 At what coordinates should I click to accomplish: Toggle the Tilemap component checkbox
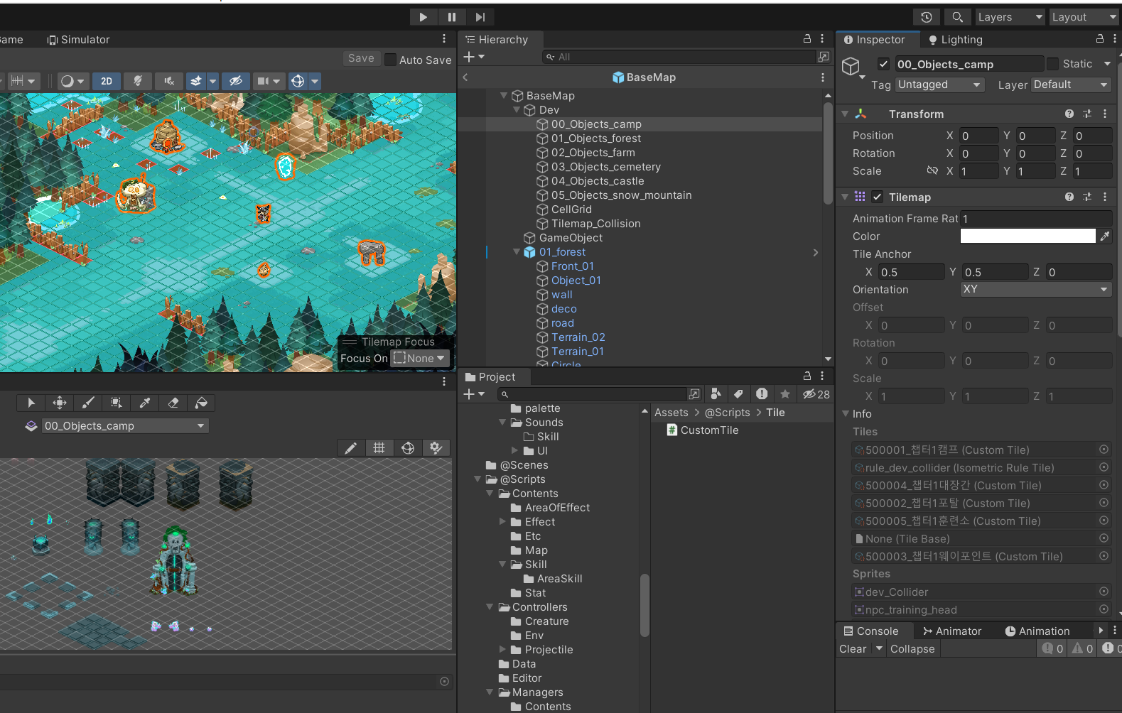(878, 197)
